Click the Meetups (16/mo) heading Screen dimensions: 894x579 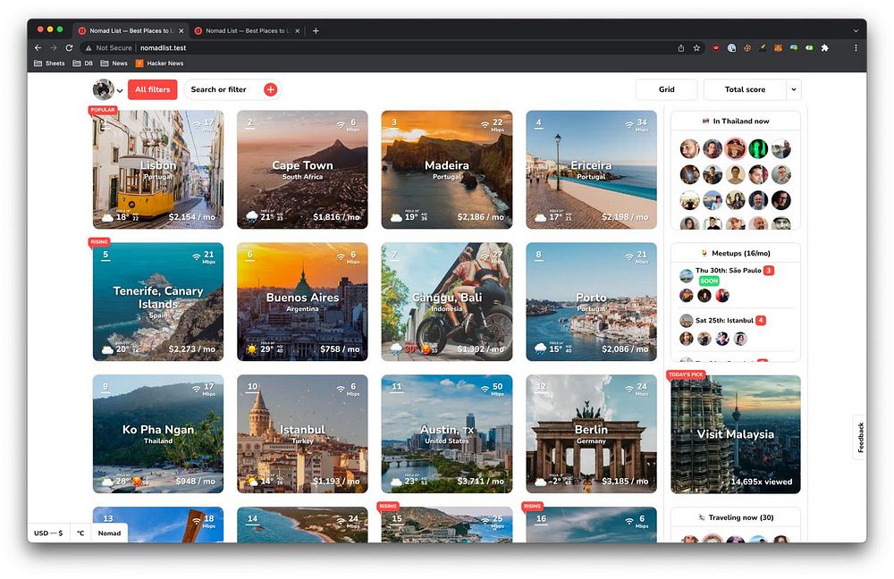coord(736,253)
